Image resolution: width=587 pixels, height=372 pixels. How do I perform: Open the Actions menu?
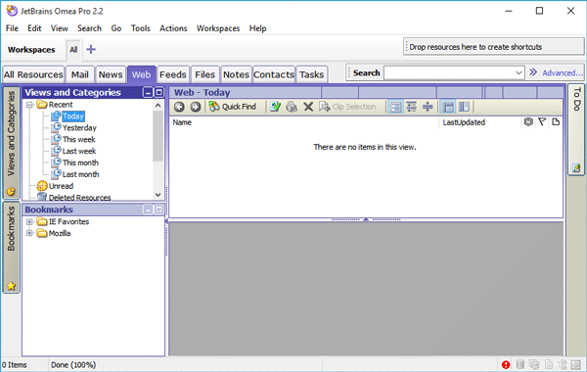click(173, 28)
